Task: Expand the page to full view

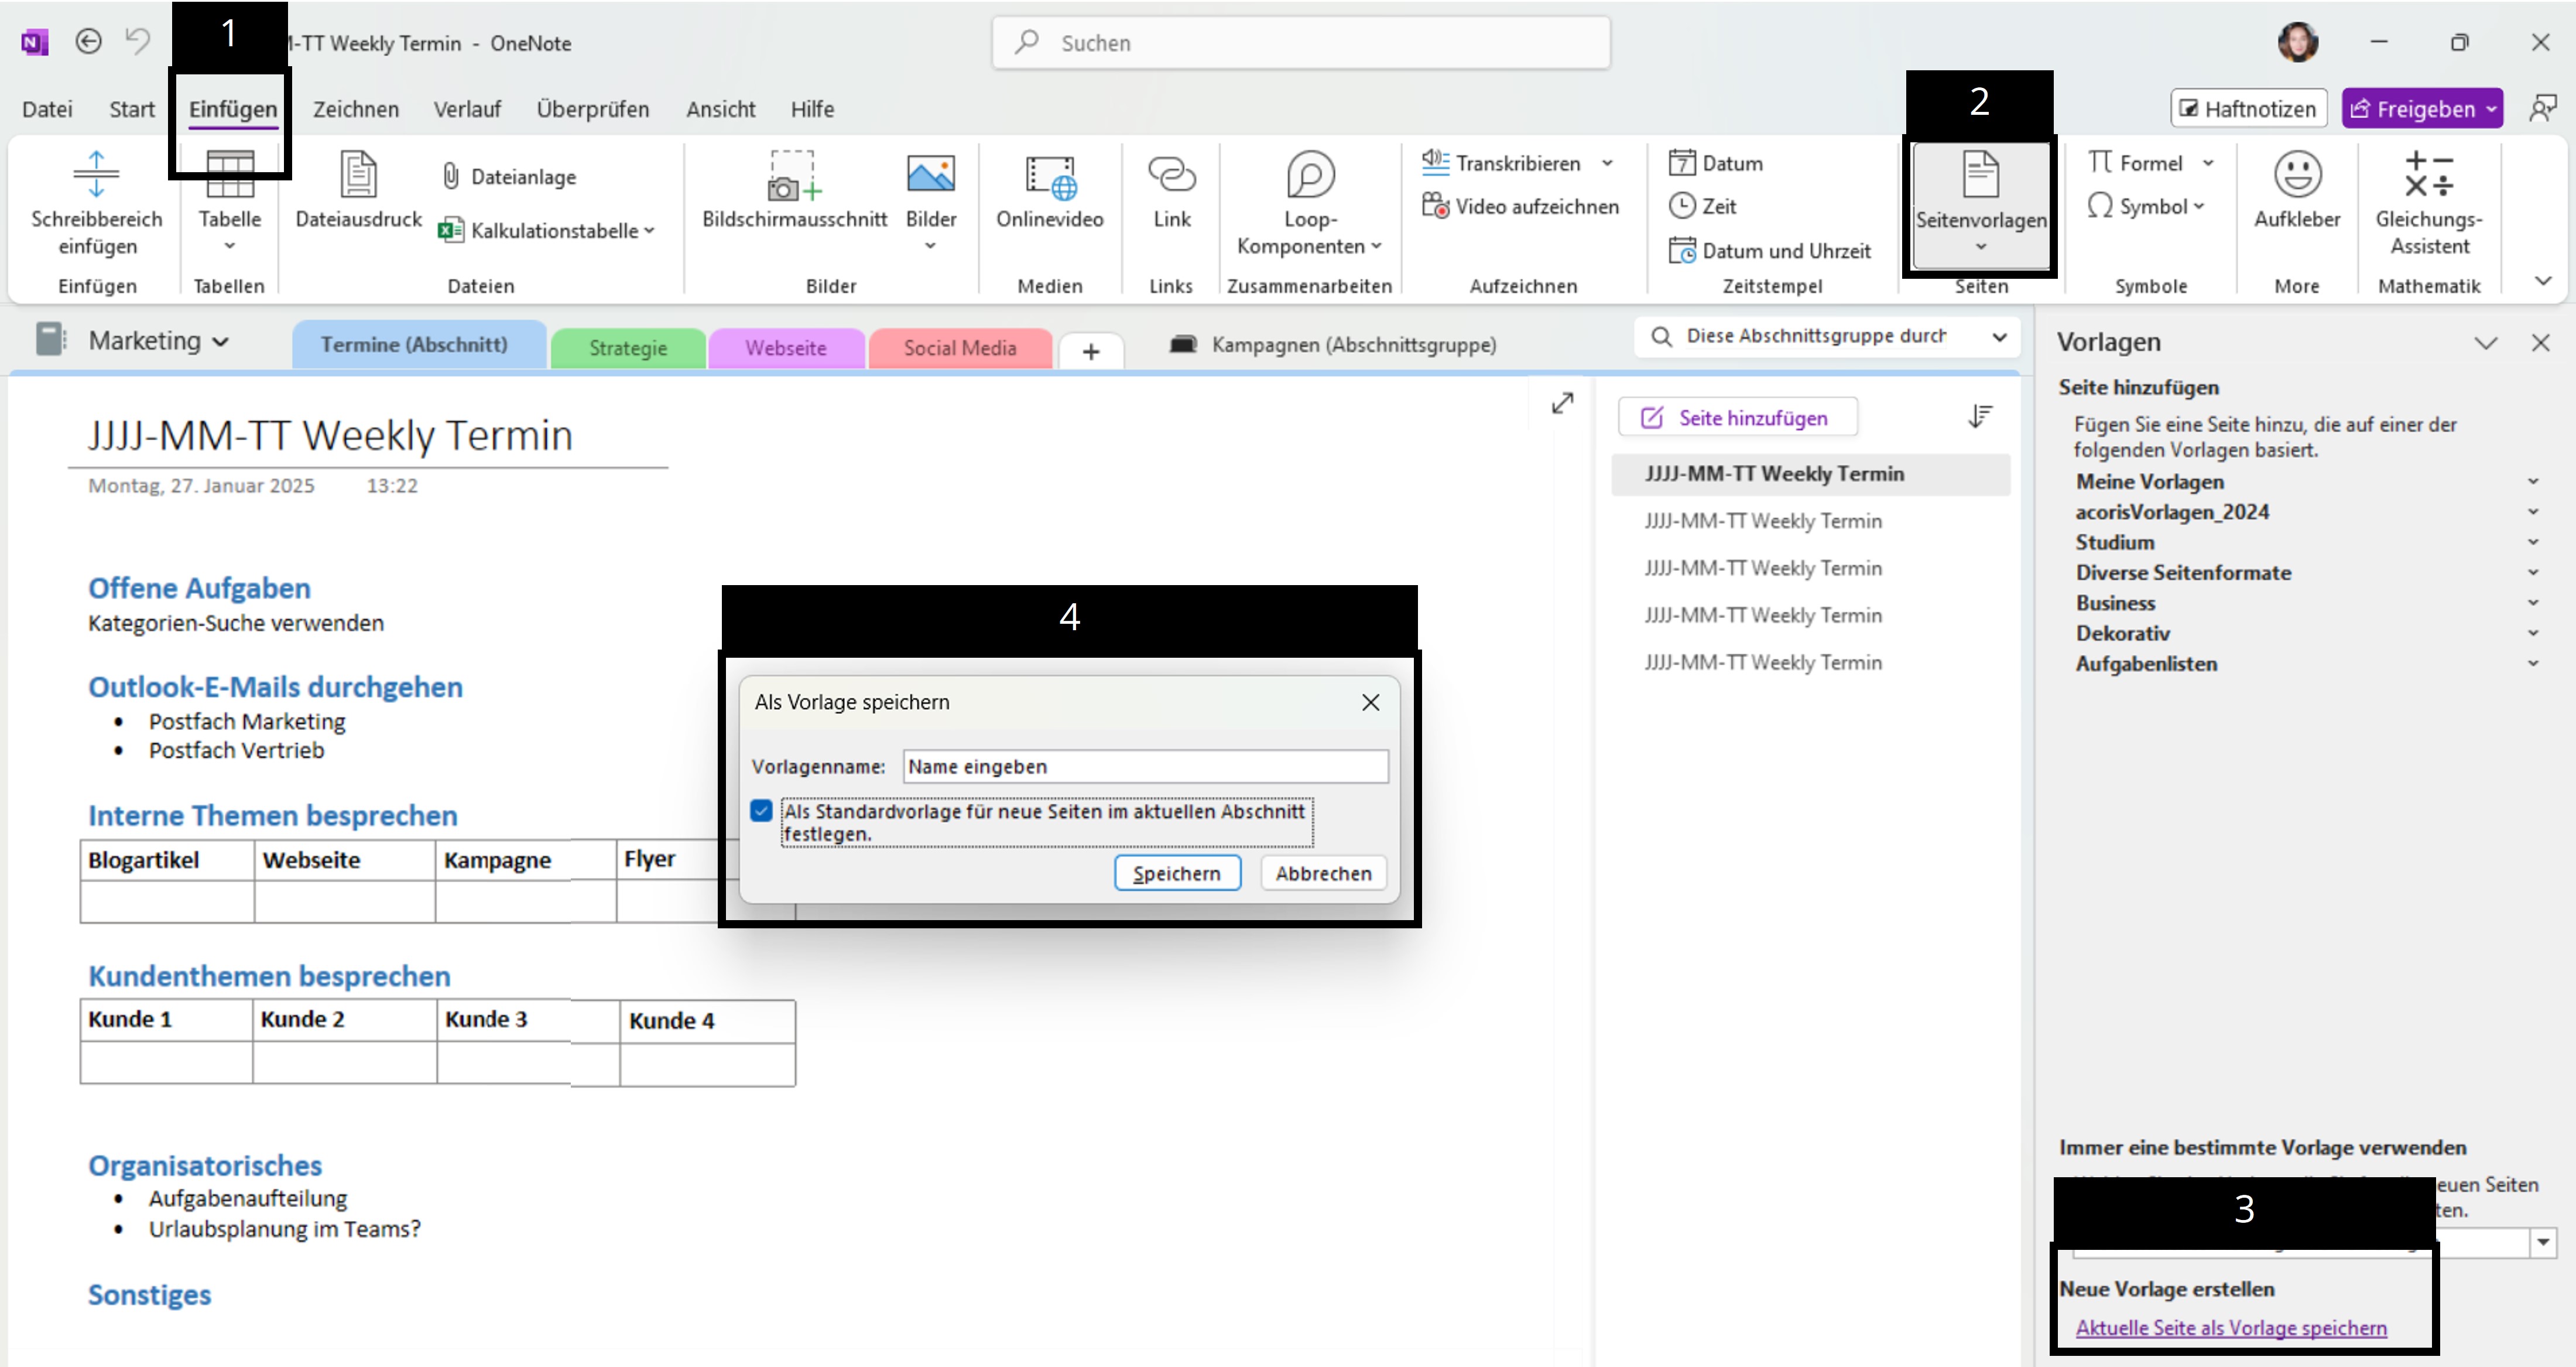Action: [x=1562, y=402]
